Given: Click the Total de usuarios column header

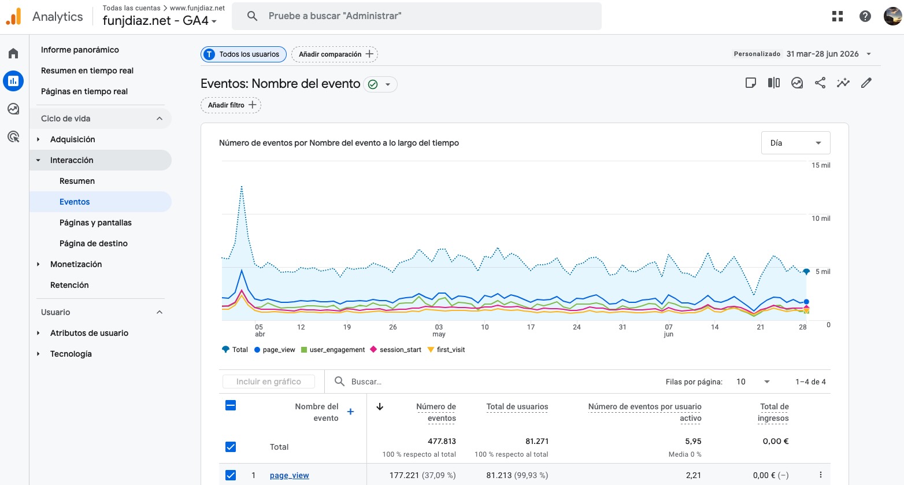Looking at the screenshot, I should (517, 406).
